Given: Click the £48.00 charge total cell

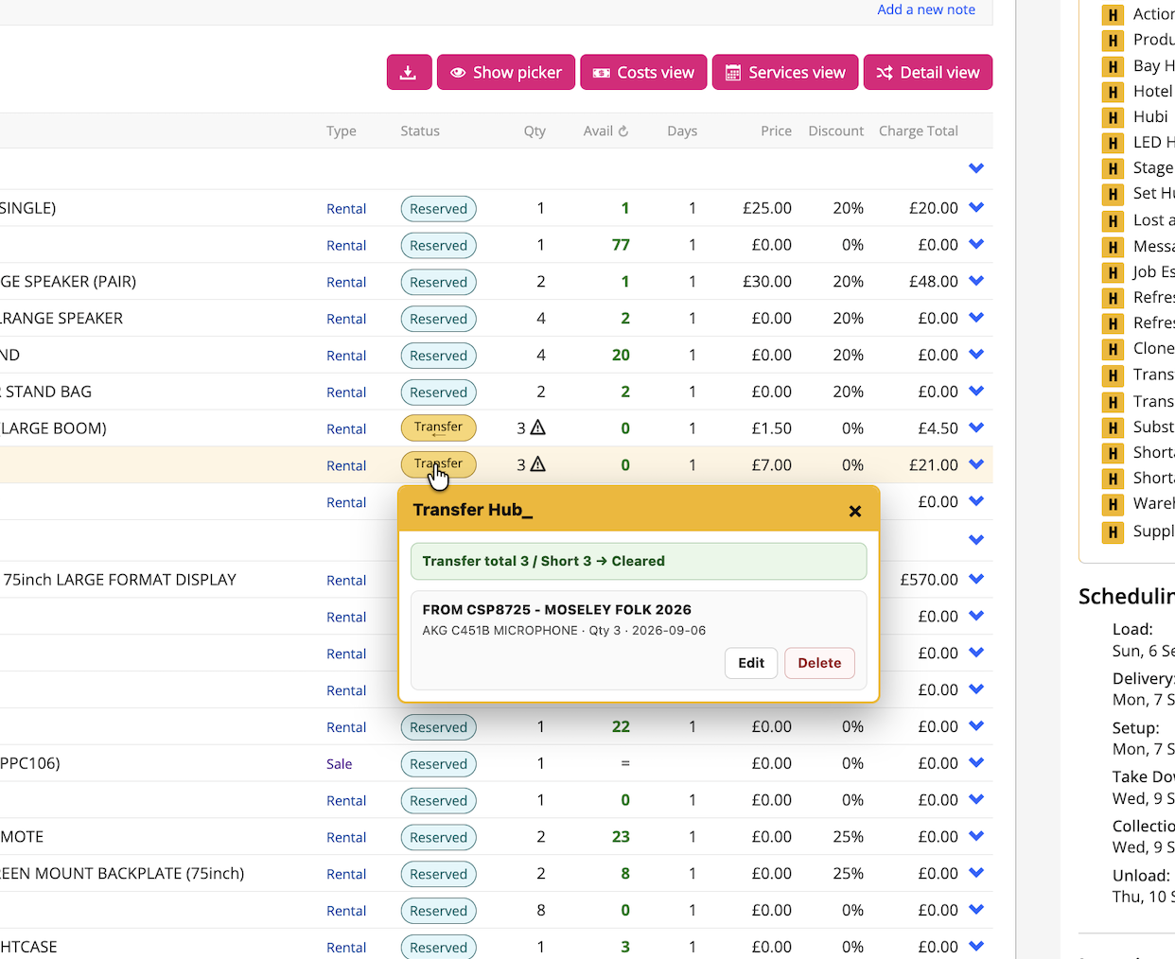Looking at the screenshot, I should click(x=934, y=282).
